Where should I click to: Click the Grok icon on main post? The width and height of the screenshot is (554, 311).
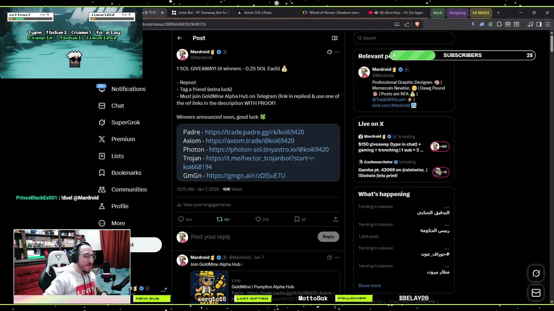(x=329, y=52)
